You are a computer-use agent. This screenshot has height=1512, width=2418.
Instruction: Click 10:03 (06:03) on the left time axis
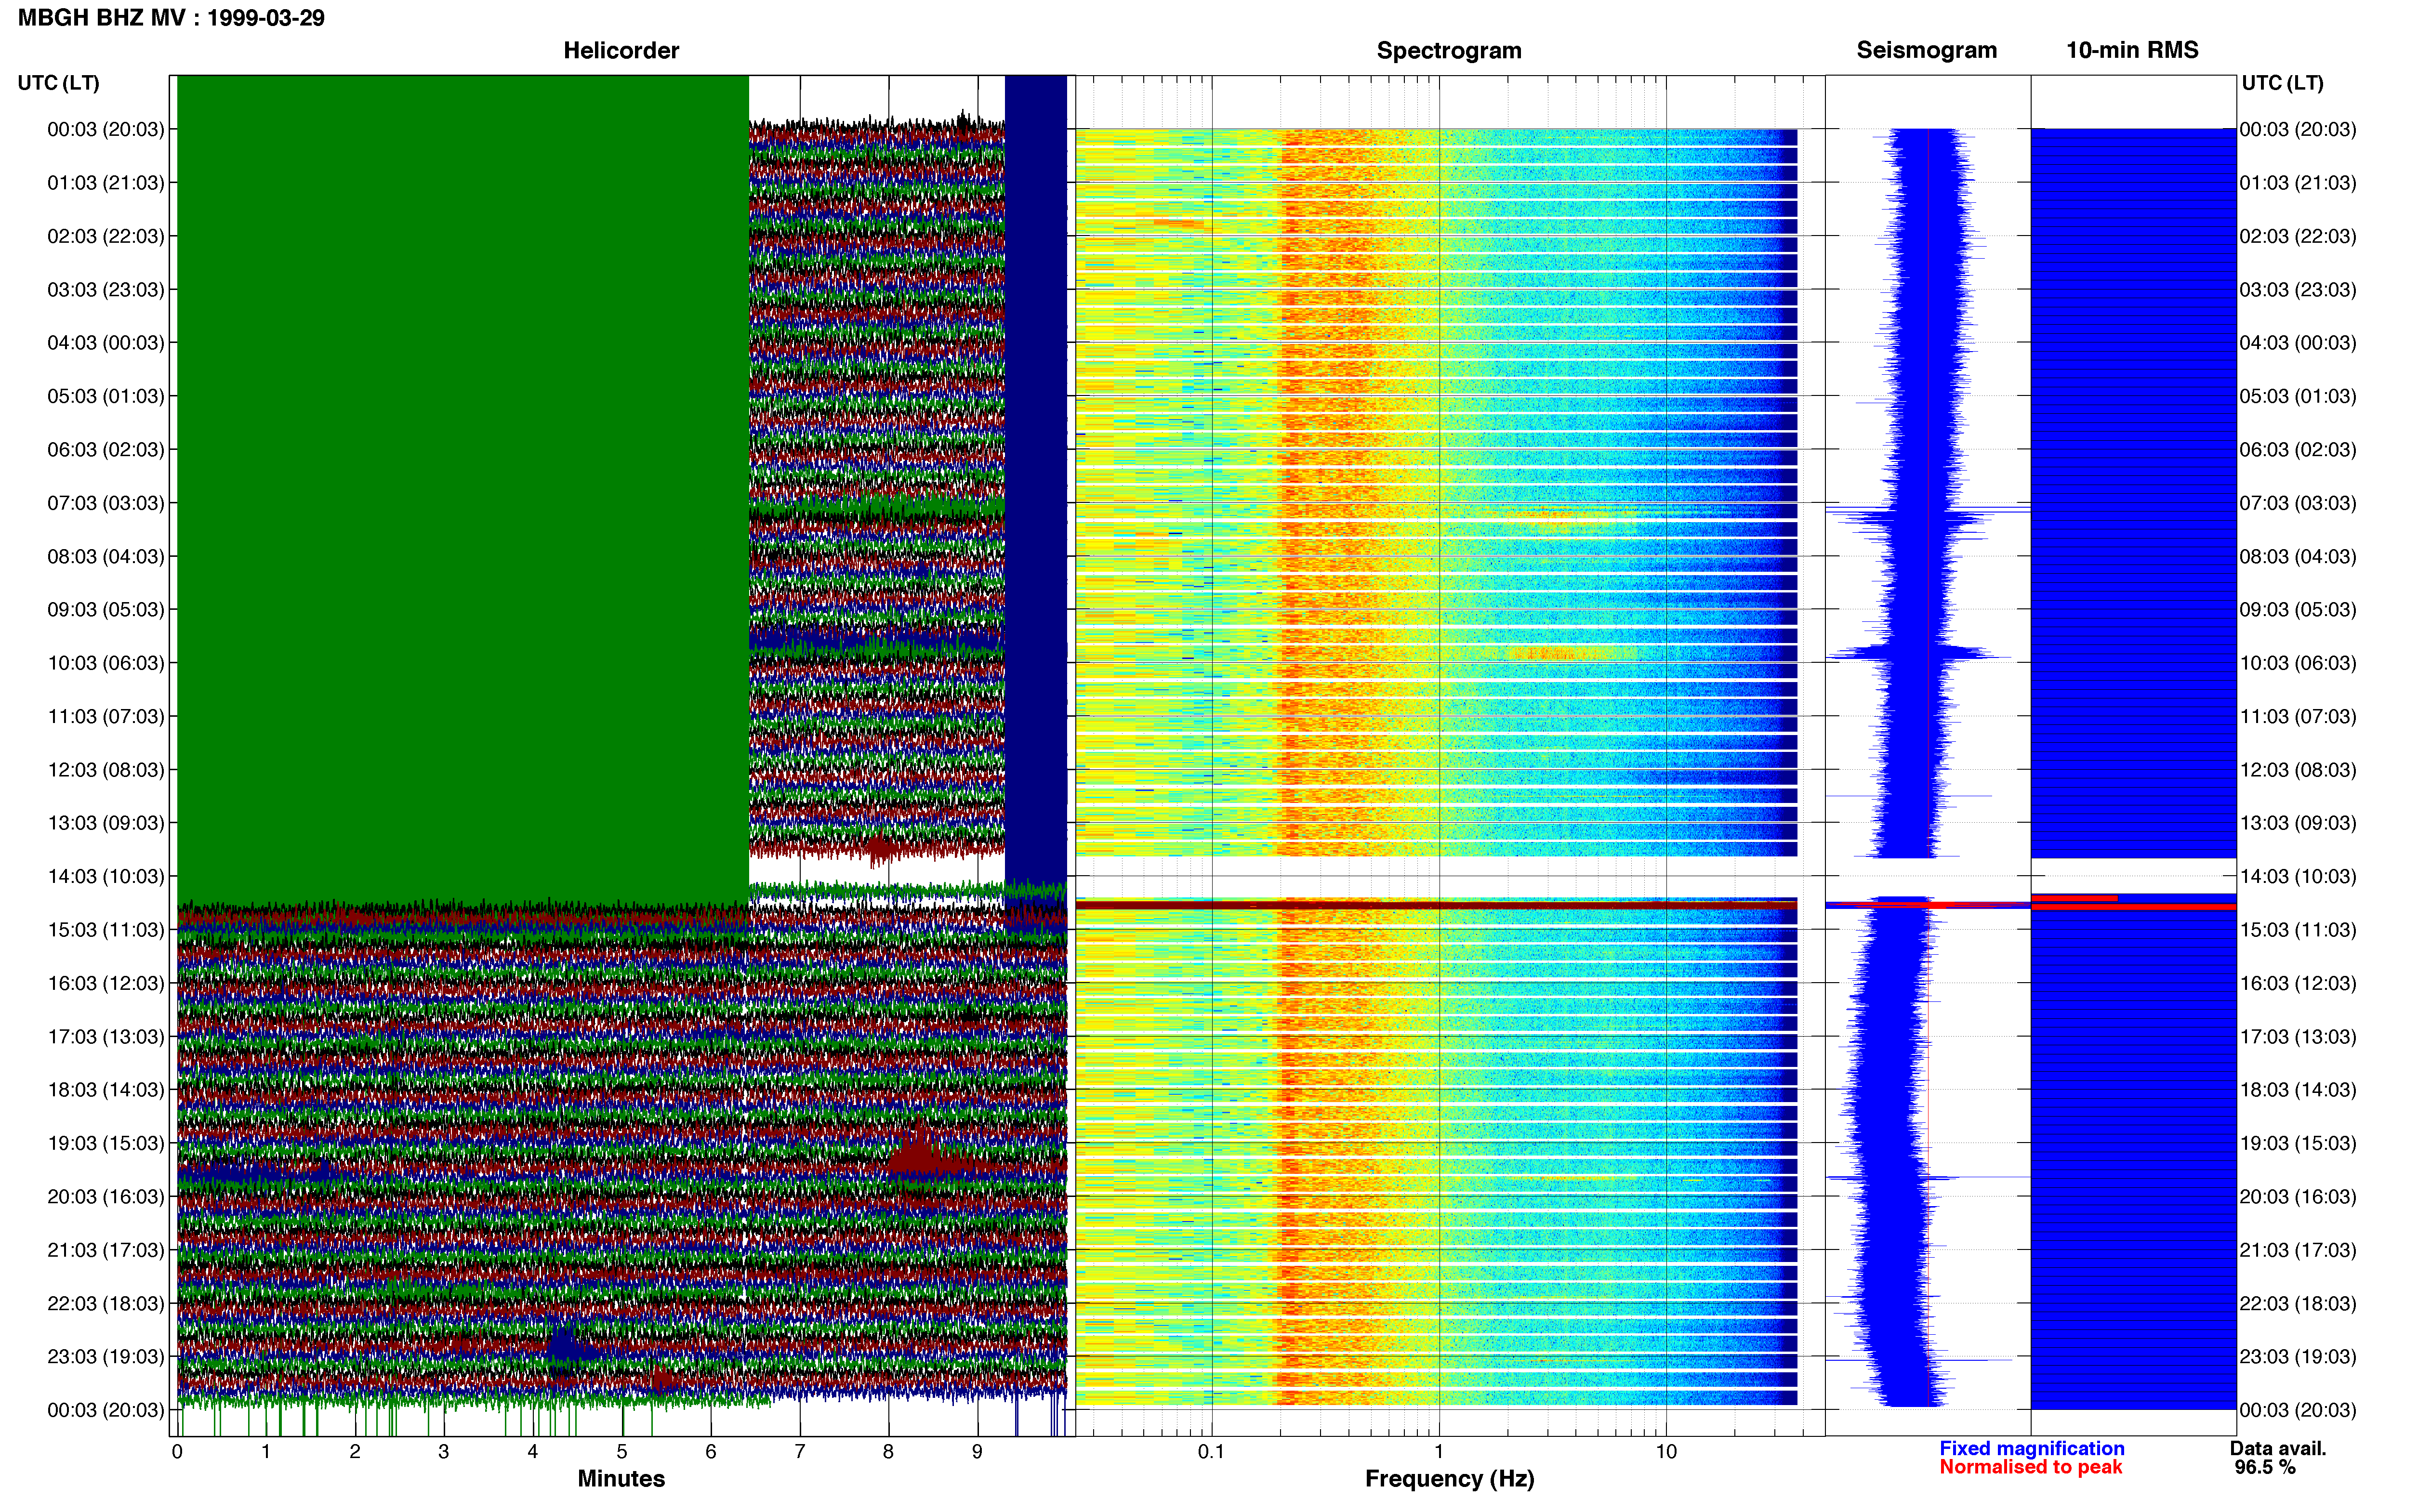[106, 663]
